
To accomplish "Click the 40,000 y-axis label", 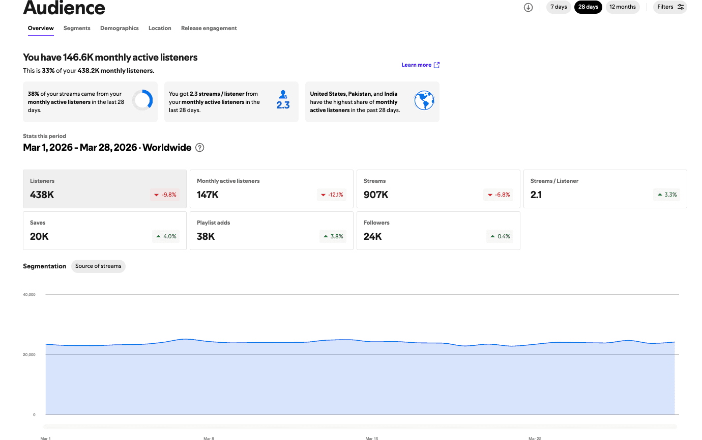I will 29,294.
